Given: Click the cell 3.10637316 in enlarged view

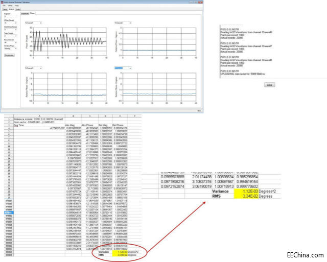Looking at the screenshot, I should (198, 181).
